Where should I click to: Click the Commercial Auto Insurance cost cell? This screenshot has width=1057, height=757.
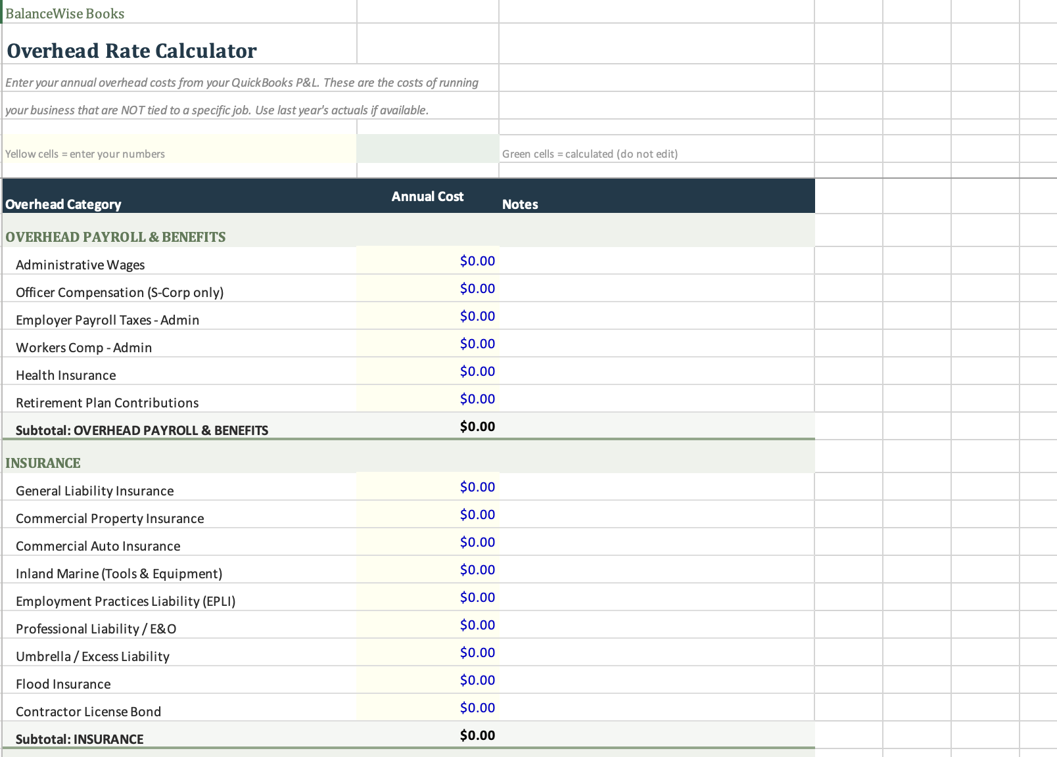428,542
